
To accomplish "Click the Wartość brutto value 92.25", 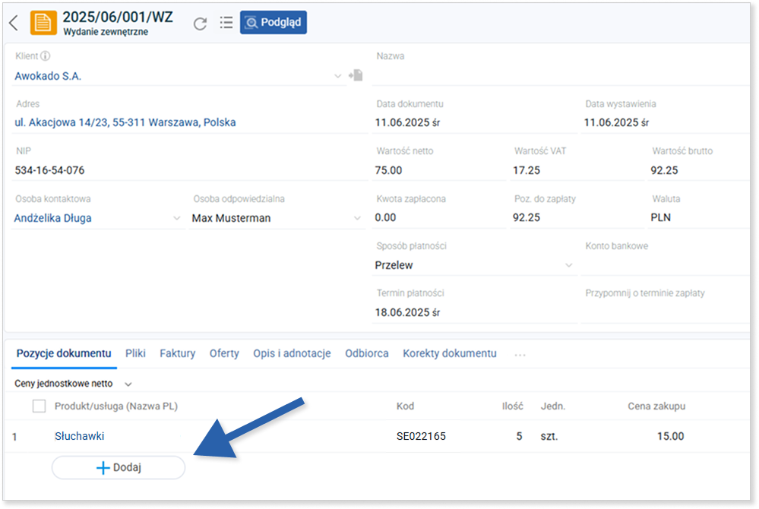I will click(x=664, y=170).
